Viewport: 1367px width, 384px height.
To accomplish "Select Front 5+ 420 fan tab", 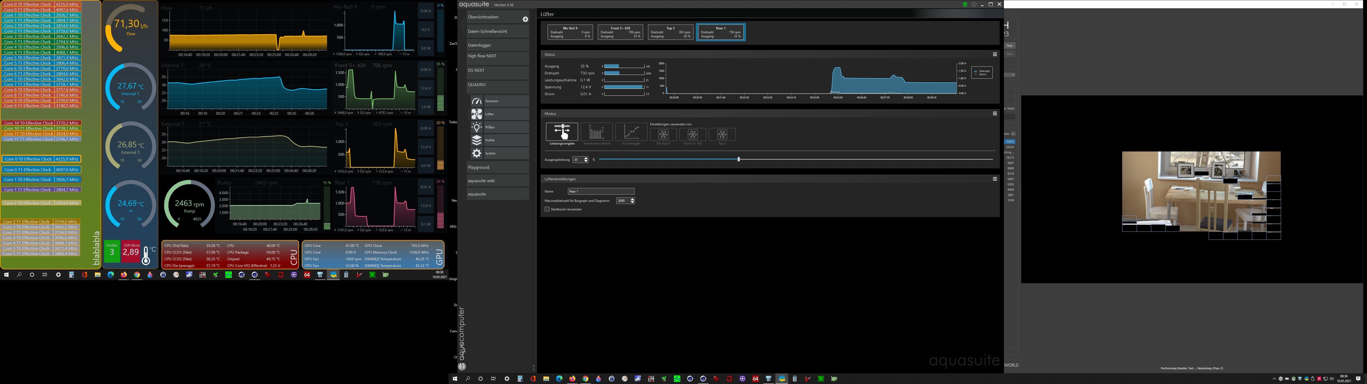I will tap(620, 32).
